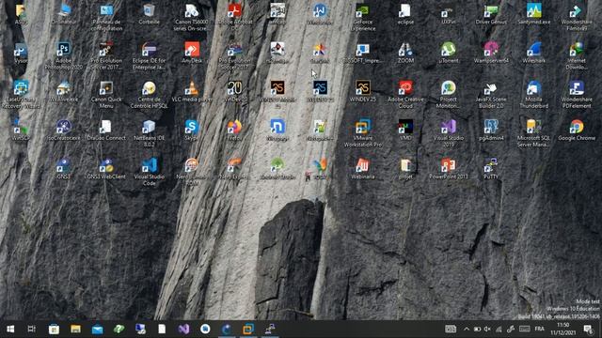The height and width of the screenshot is (338, 602).
Task: Select the pgAdmin4 desktop shortcut
Action: 491,131
